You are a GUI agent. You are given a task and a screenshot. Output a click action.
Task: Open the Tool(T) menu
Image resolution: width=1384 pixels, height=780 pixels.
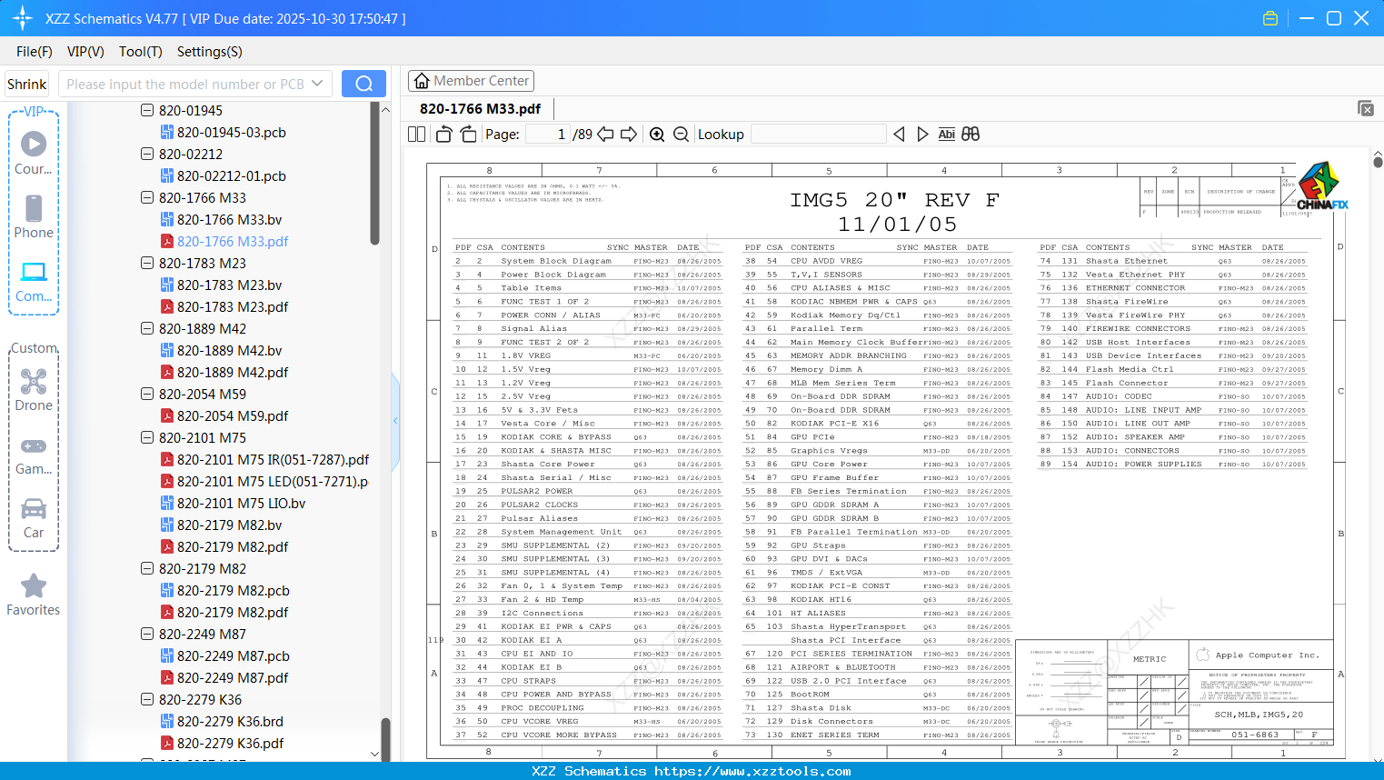pos(141,52)
